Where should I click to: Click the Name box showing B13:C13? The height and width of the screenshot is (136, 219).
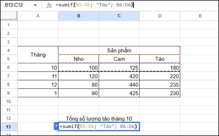click(14, 5)
